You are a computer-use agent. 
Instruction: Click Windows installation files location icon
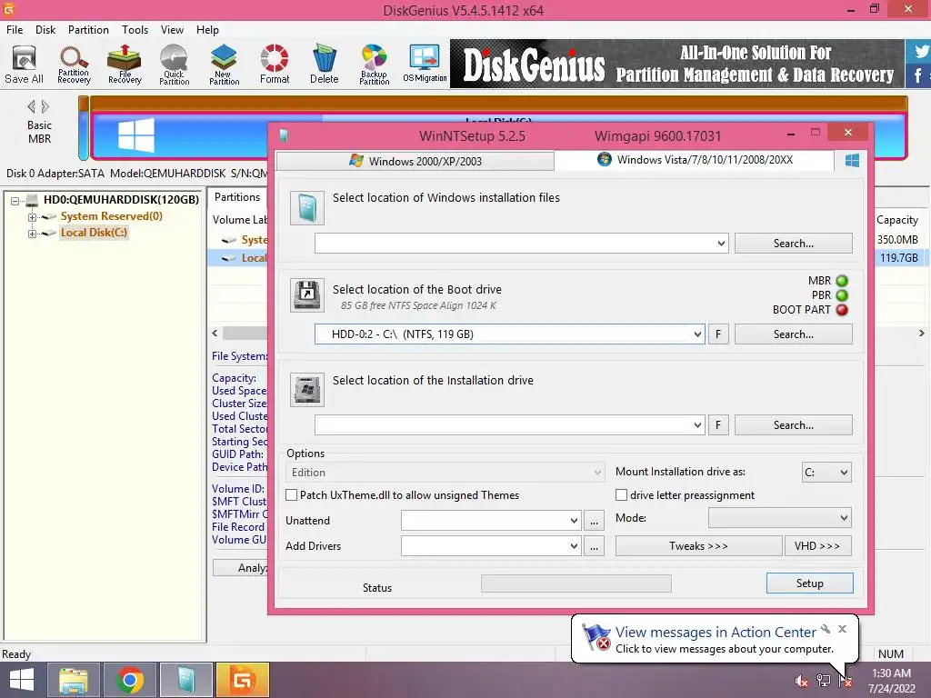tap(307, 208)
